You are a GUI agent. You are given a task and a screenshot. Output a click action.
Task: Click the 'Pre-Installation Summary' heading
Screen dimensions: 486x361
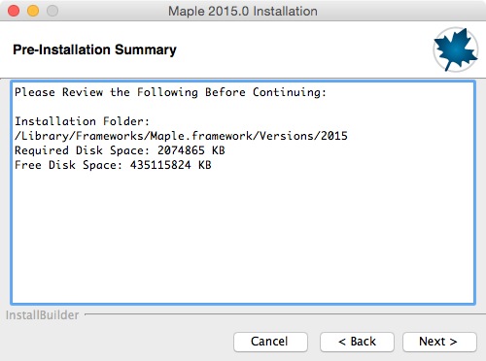pos(94,49)
